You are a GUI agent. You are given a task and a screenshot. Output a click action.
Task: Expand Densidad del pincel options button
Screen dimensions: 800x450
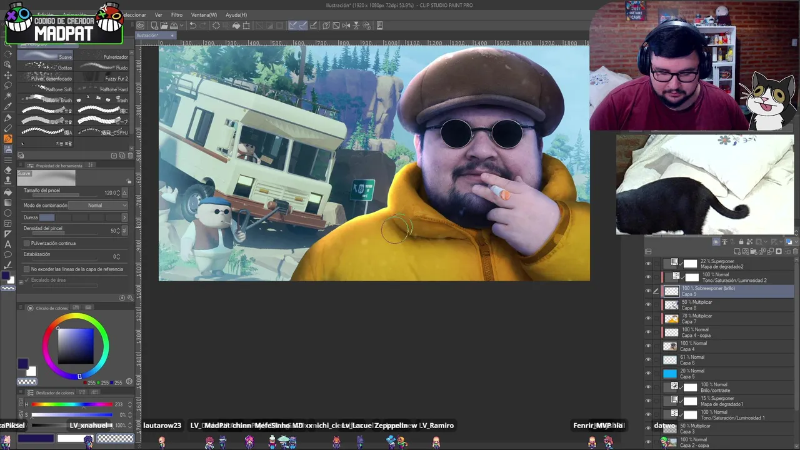(124, 231)
